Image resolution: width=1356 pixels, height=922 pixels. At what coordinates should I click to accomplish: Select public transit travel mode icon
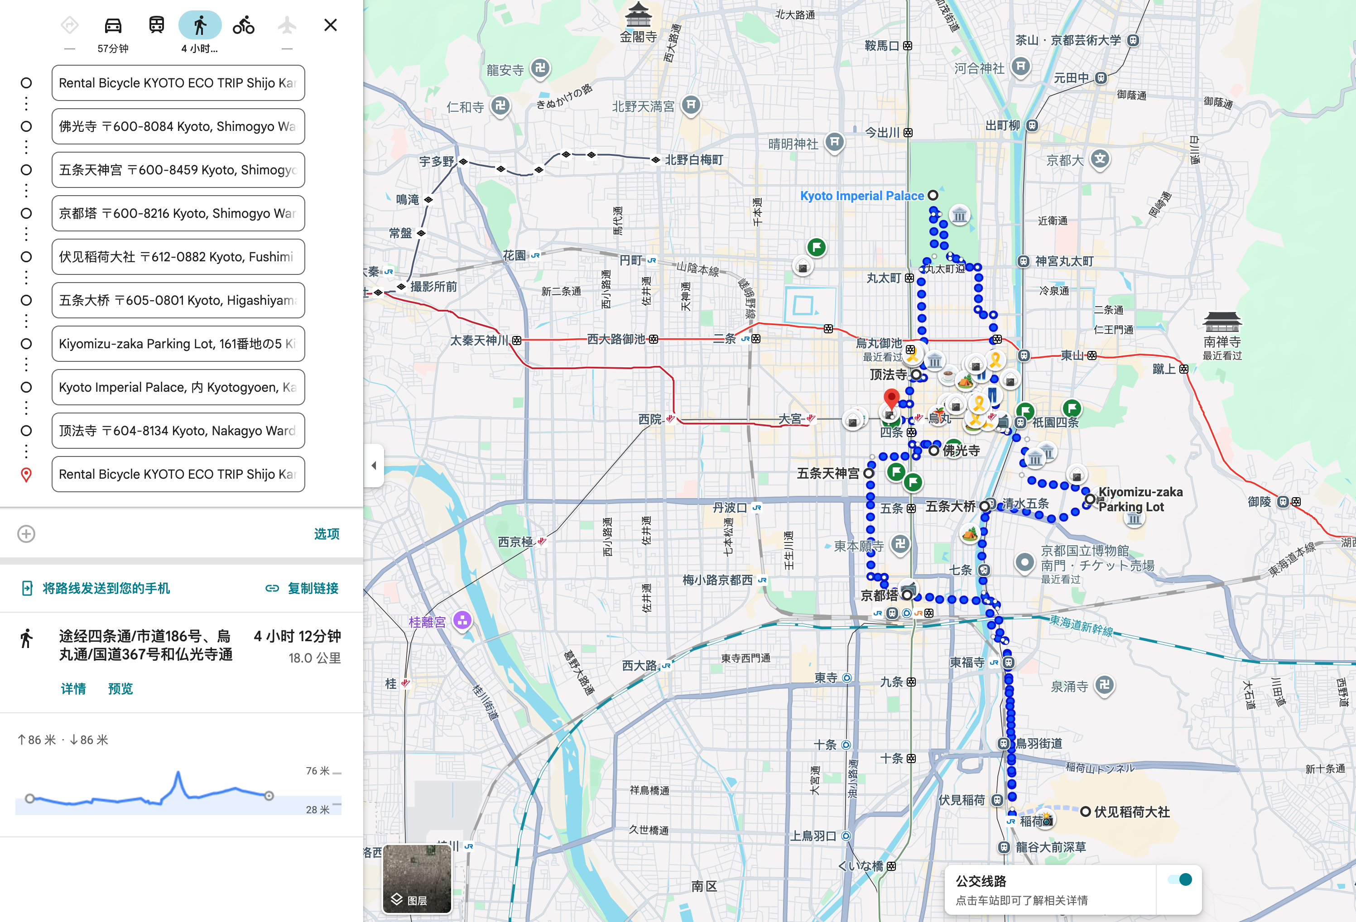pos(156,26)
